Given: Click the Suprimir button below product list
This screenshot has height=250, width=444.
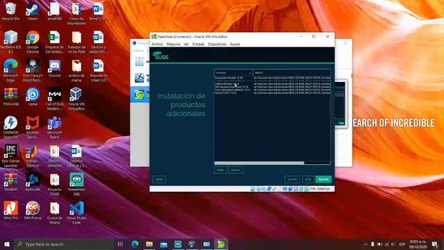Looking at the screenshot, I should coord(236,170).
